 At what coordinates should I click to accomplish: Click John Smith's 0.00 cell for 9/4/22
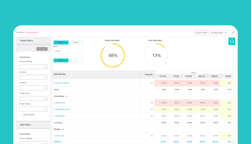pyautogui.click(x=226, y=136)
